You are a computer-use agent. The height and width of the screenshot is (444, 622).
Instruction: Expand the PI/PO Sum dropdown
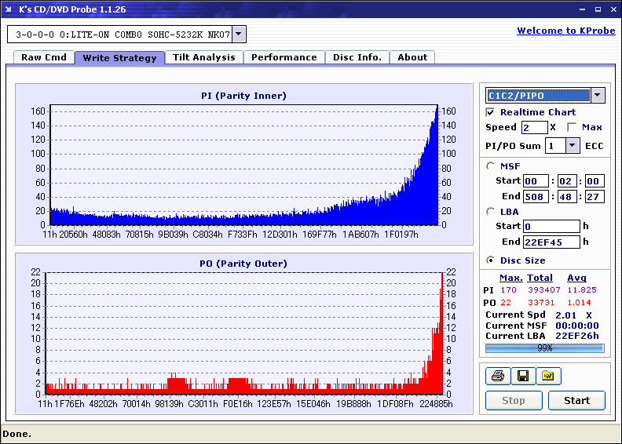pos(572,146)
